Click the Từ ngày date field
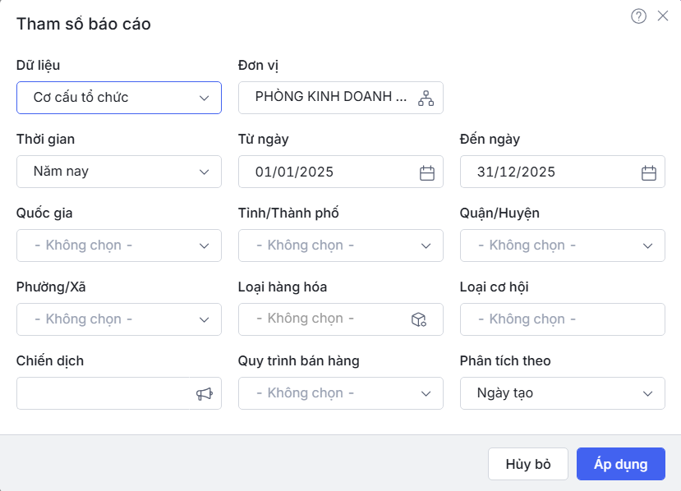This screenshot has width=681, height=491. [329, 172]
